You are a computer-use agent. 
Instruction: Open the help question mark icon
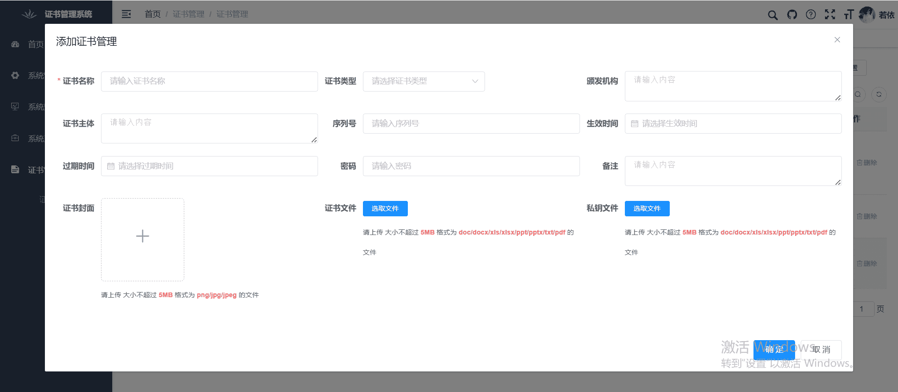tap(811, 14)
